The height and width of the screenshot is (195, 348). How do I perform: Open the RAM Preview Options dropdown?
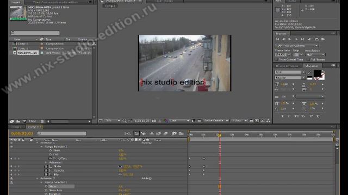(297, 45)
